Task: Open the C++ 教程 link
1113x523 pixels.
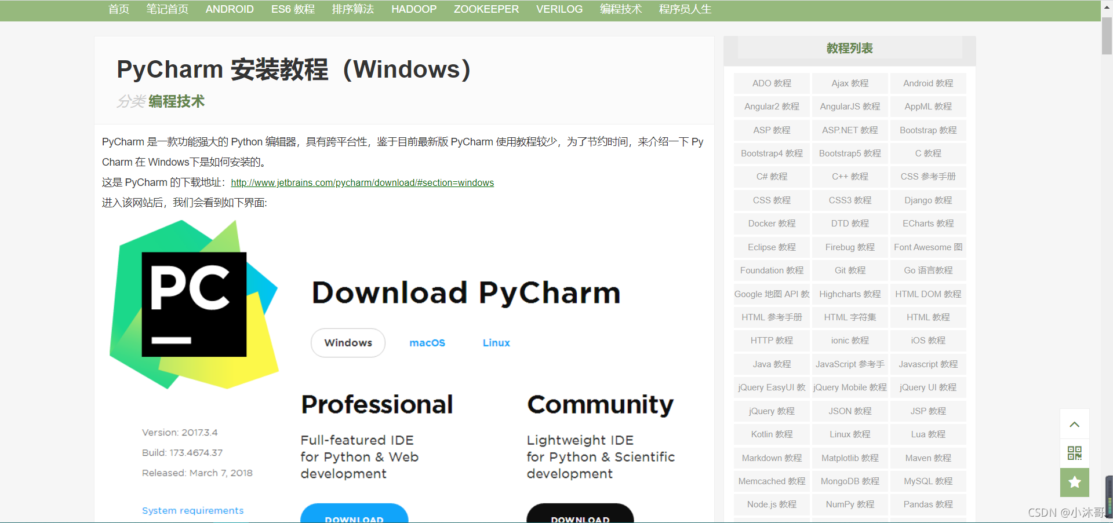Action: [x=850, y=177]
